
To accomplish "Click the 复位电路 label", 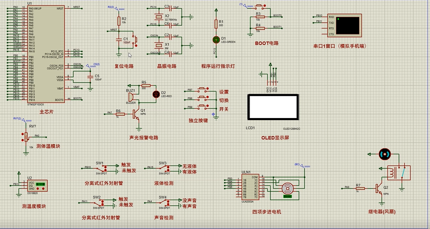I will [x=124, y=66].
